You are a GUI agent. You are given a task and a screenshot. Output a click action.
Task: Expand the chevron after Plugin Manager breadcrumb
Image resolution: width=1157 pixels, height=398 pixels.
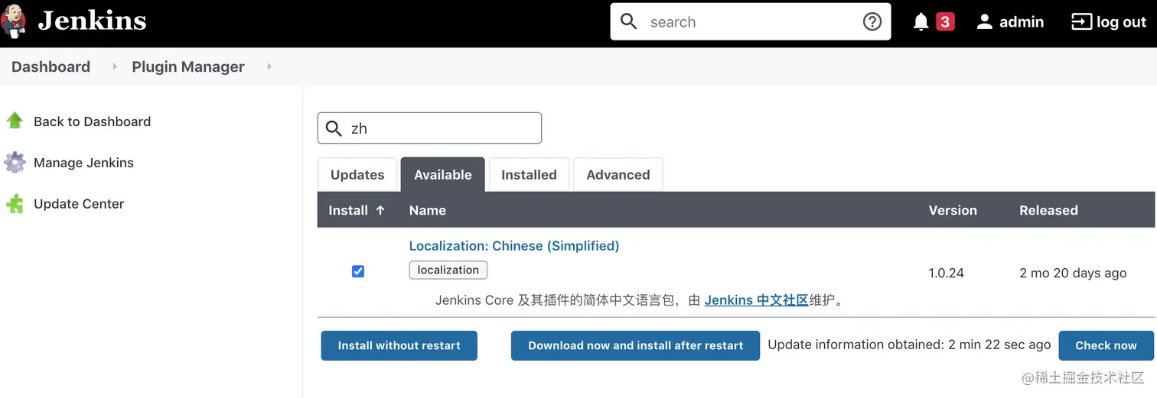(x=269, y=66)
